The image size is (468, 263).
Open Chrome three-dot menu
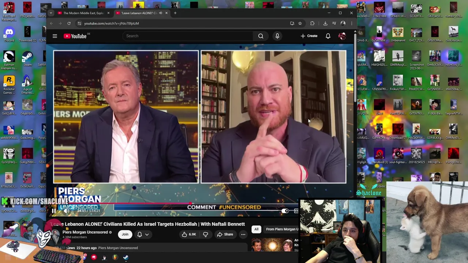tap(351, 23)
